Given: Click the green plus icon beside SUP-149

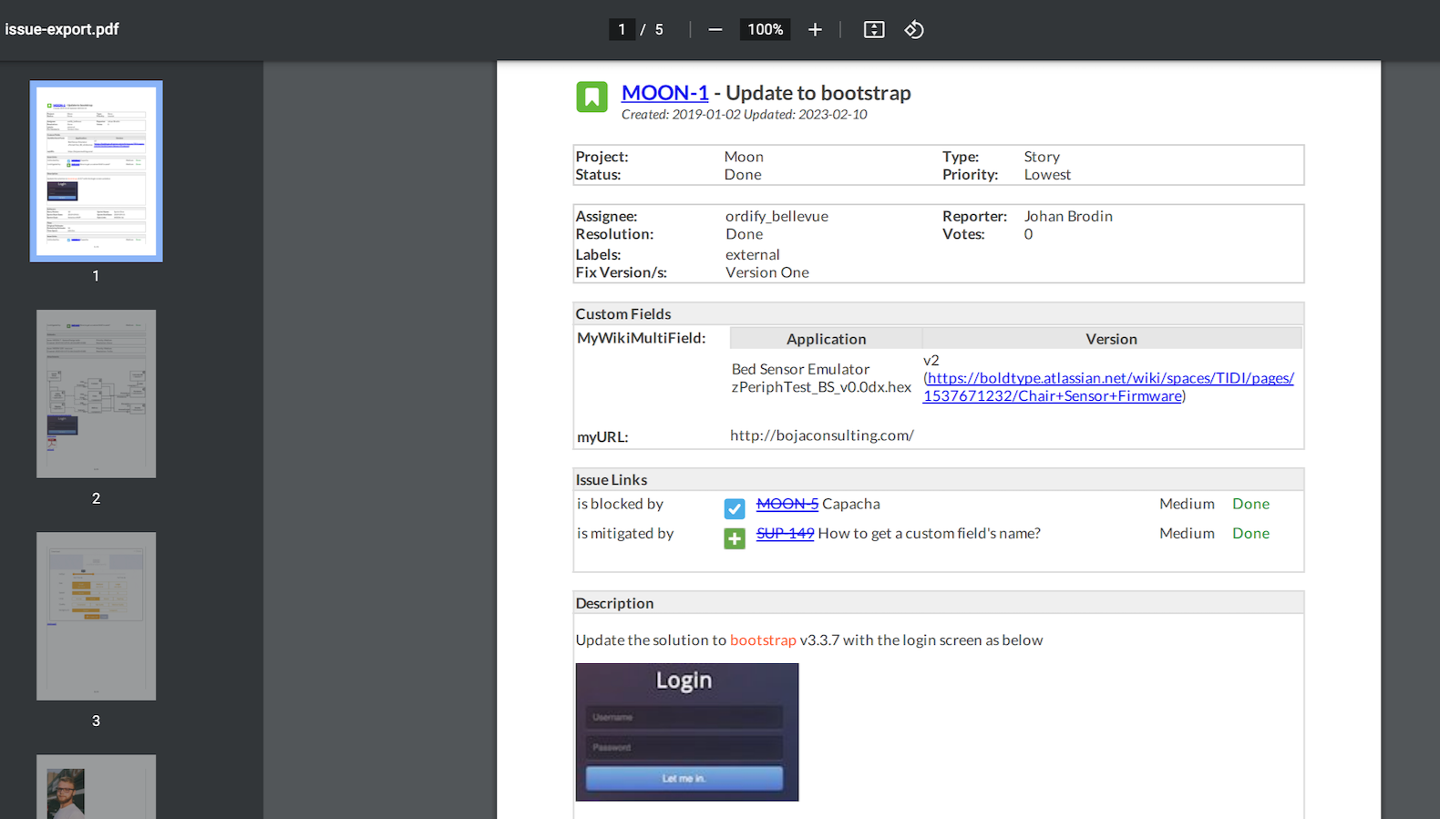Looking at the screenshot, I should point(735,538).
